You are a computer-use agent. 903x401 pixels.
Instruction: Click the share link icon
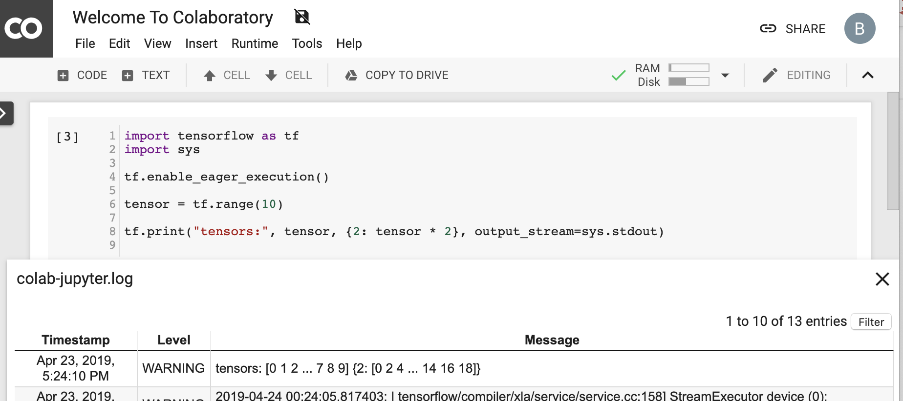[x=768, y=29]
